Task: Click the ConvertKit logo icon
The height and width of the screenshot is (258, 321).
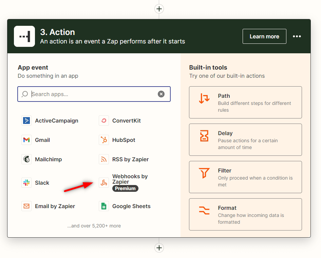Action: point(104,121)
